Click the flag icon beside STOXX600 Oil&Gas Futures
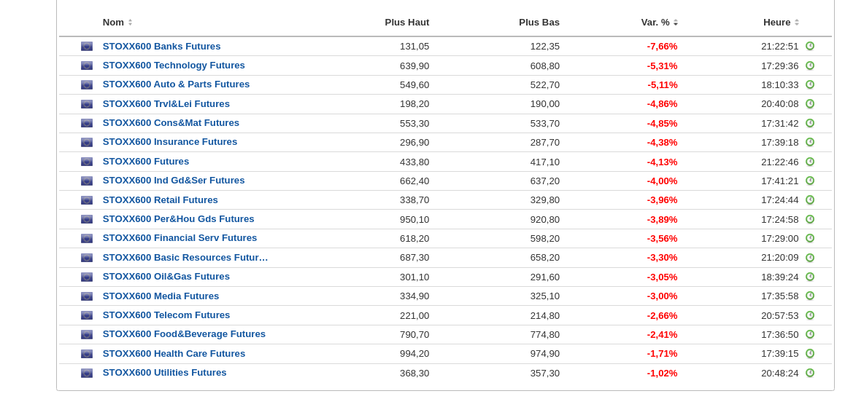845x399 pixels. (x=87, y=277)
